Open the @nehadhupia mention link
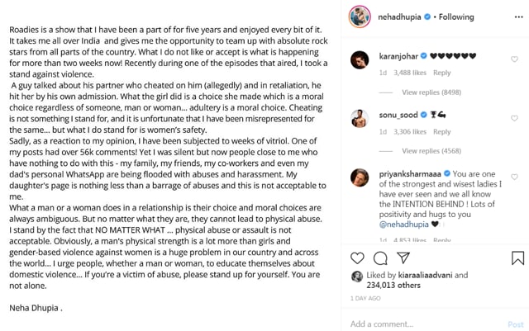Viewport: 529px width, 331px height. pos(404,225)
